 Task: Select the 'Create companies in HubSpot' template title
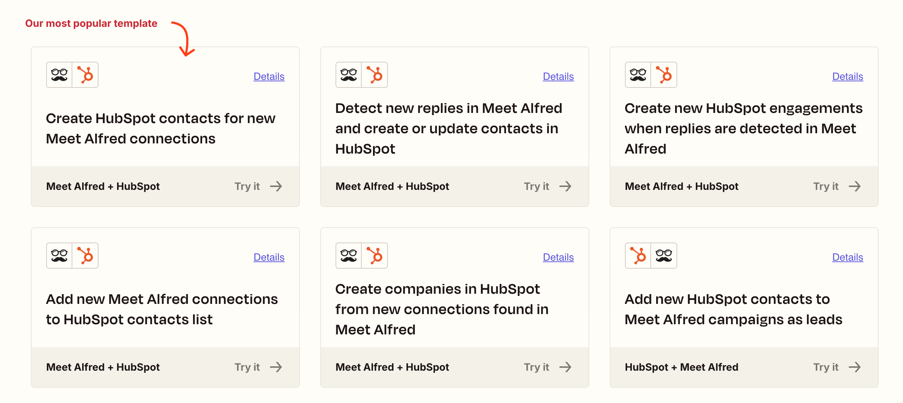[441, 309]
